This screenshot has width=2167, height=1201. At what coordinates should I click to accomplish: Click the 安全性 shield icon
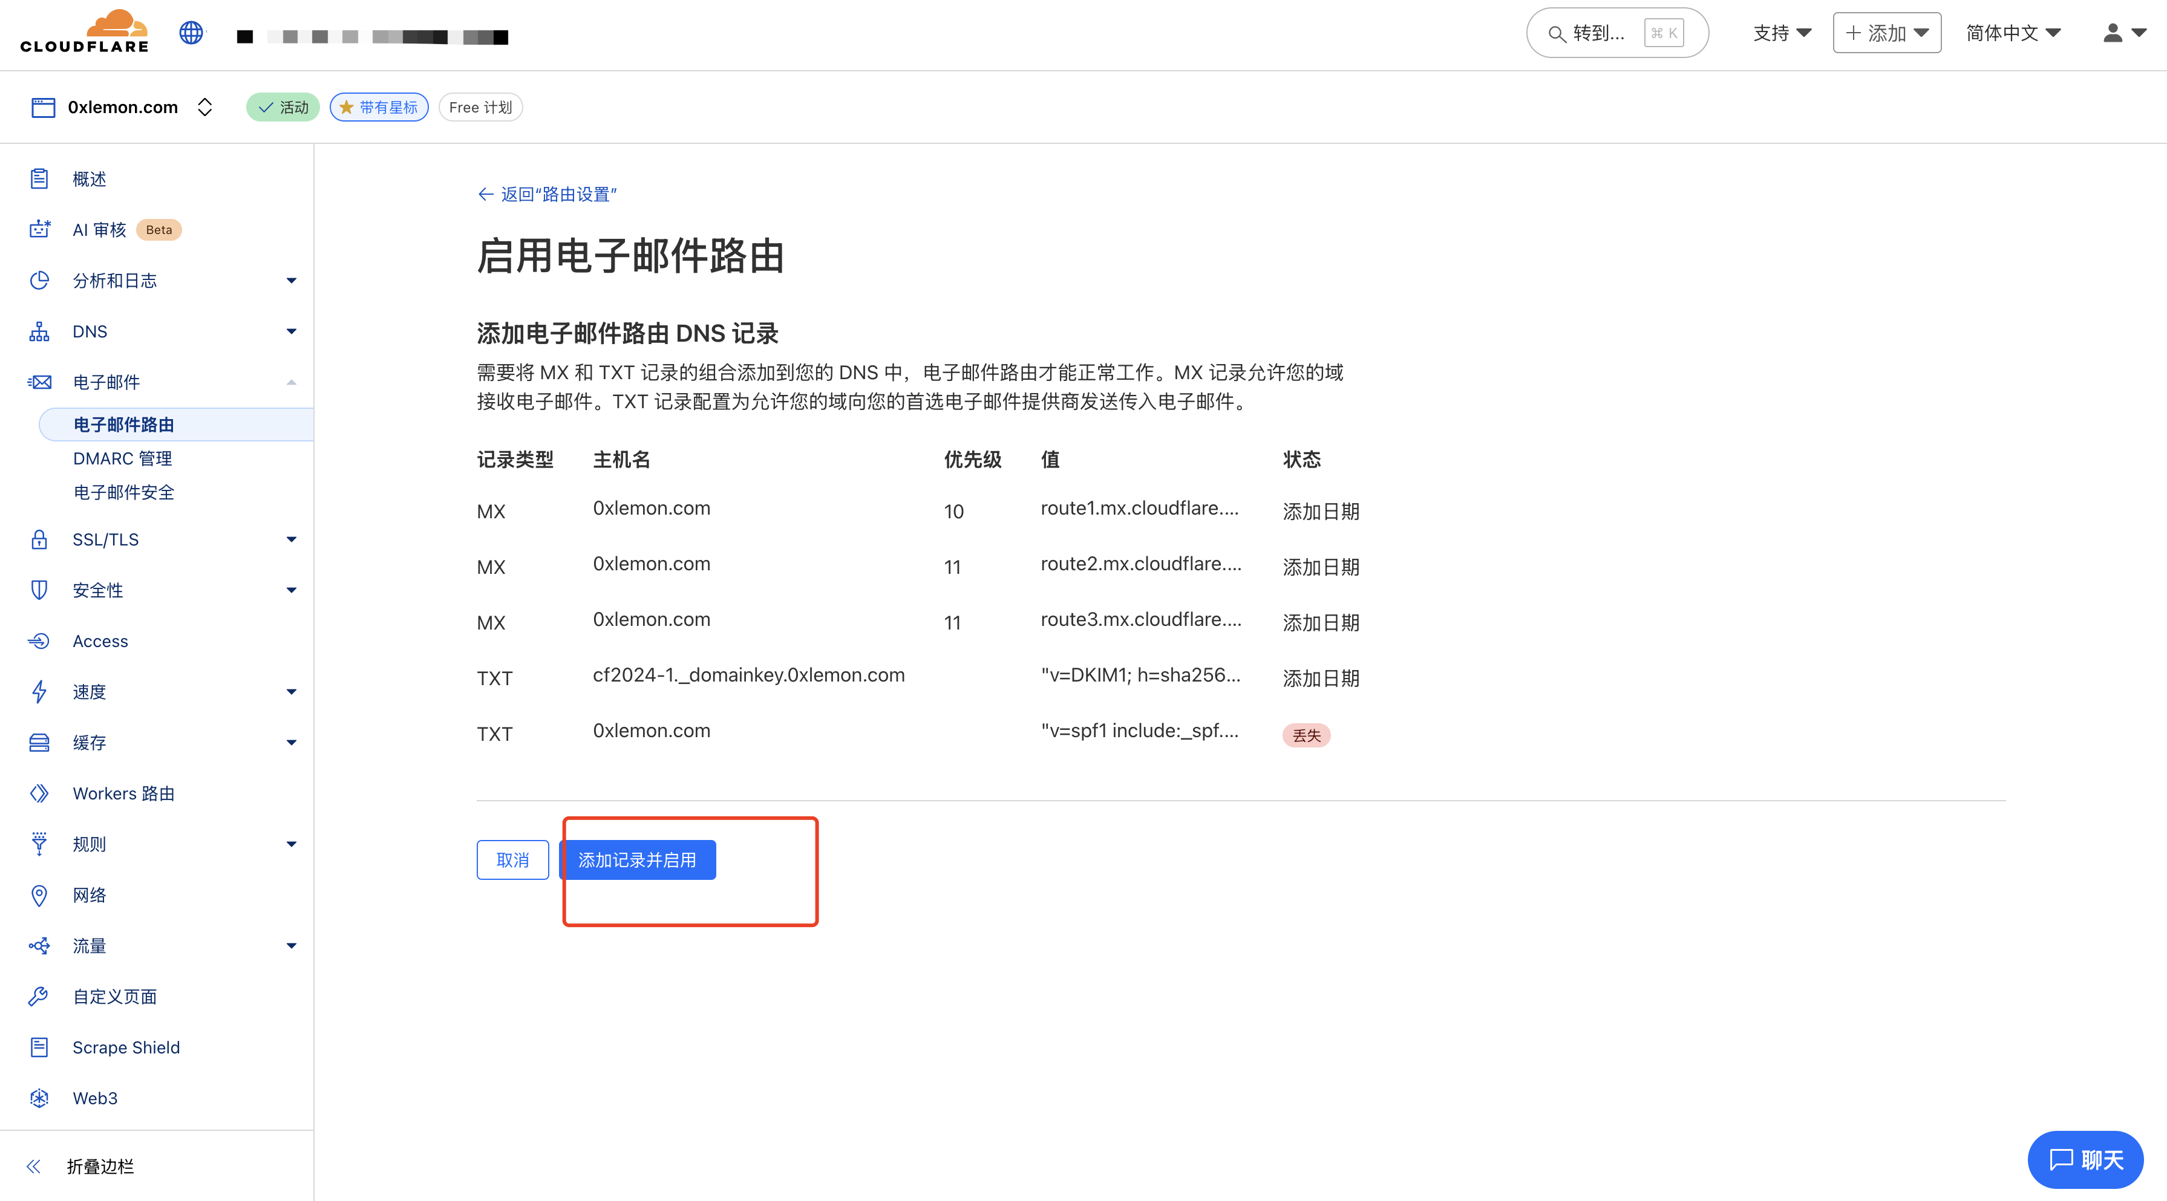click(x=39, y=590)
